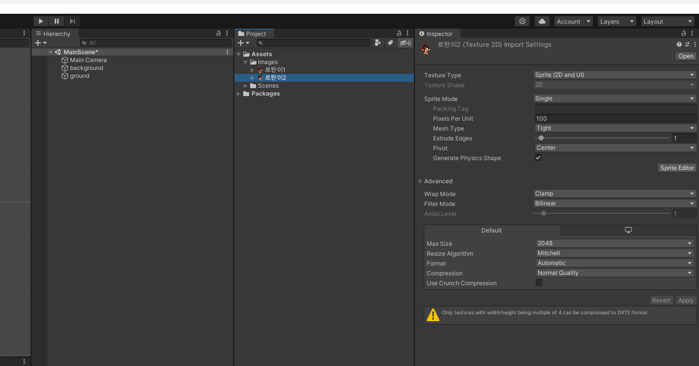The width and height of the screenshot is (699, 366).
Task: Click the pause button in the toolbar
Action: tap(57, 21)
